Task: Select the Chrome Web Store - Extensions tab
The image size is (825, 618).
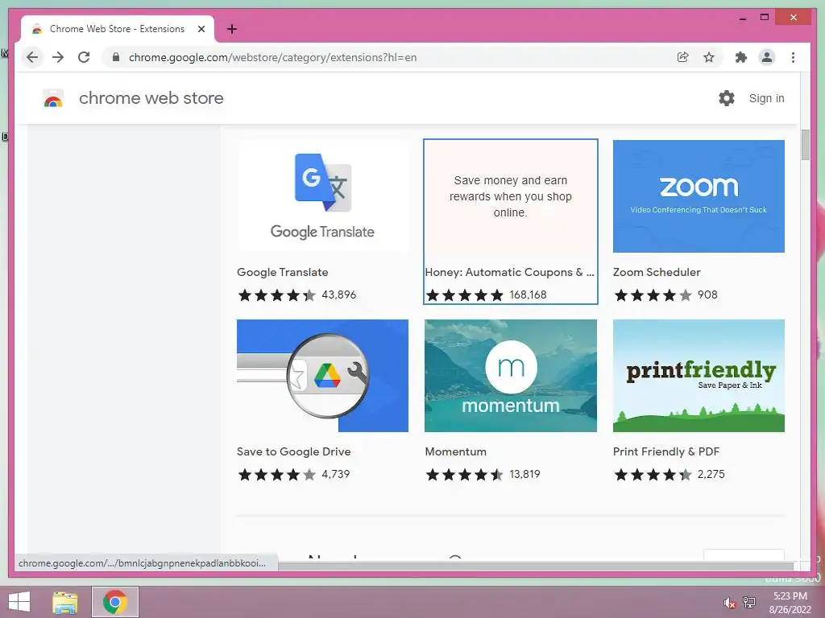Action: coord(118,30)
